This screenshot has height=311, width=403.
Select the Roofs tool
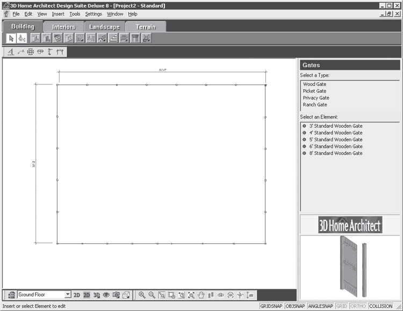(102, 38)
